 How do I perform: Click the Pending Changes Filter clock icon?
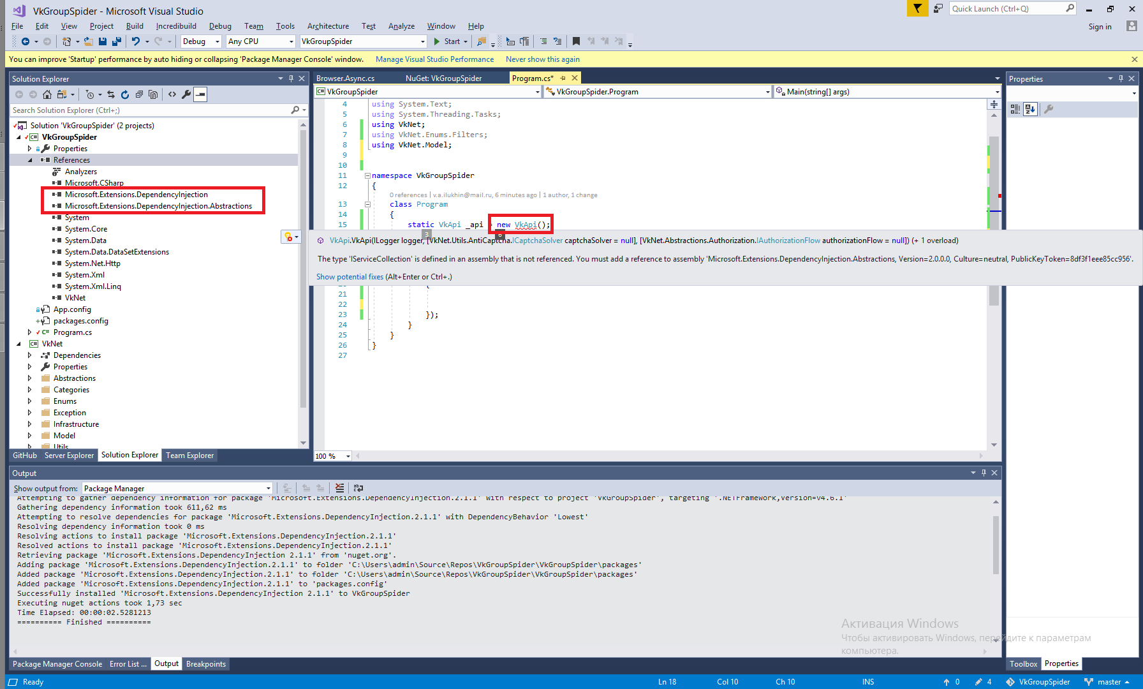coord(90,94)
